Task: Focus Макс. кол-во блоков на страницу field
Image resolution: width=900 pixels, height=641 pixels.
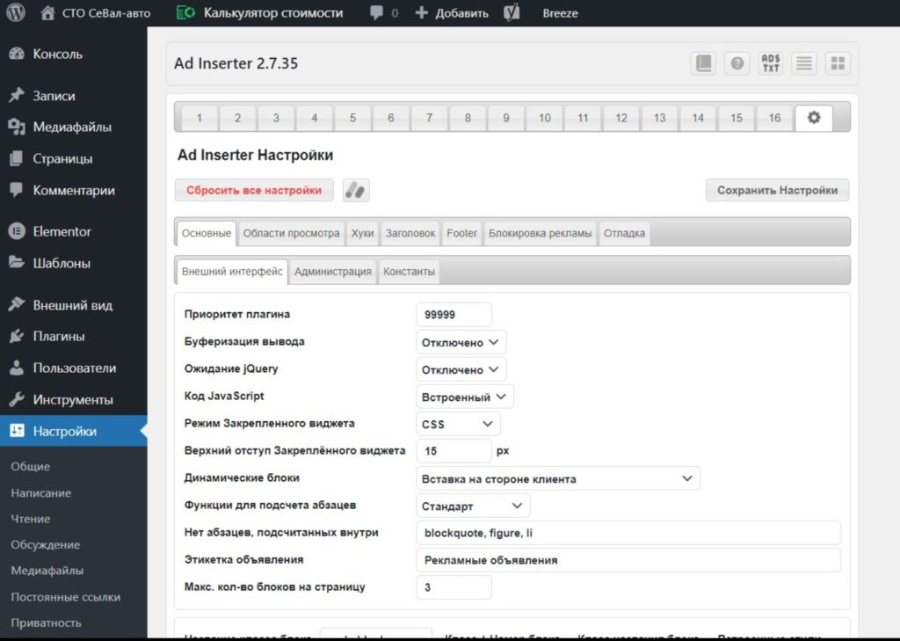Action: coord(454,587)
